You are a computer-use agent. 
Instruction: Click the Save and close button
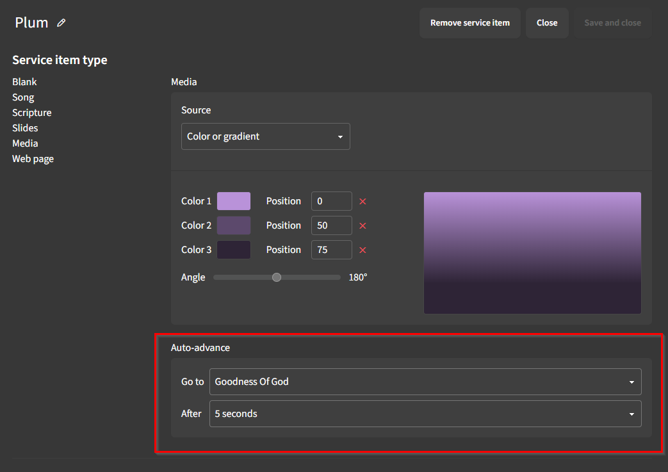(x=612, y=22)
